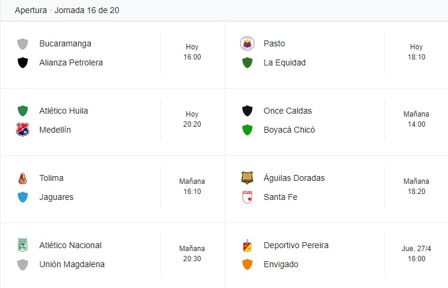Open the La Equidad team link
Screen dimensions: 448x288
coord(285,62)
